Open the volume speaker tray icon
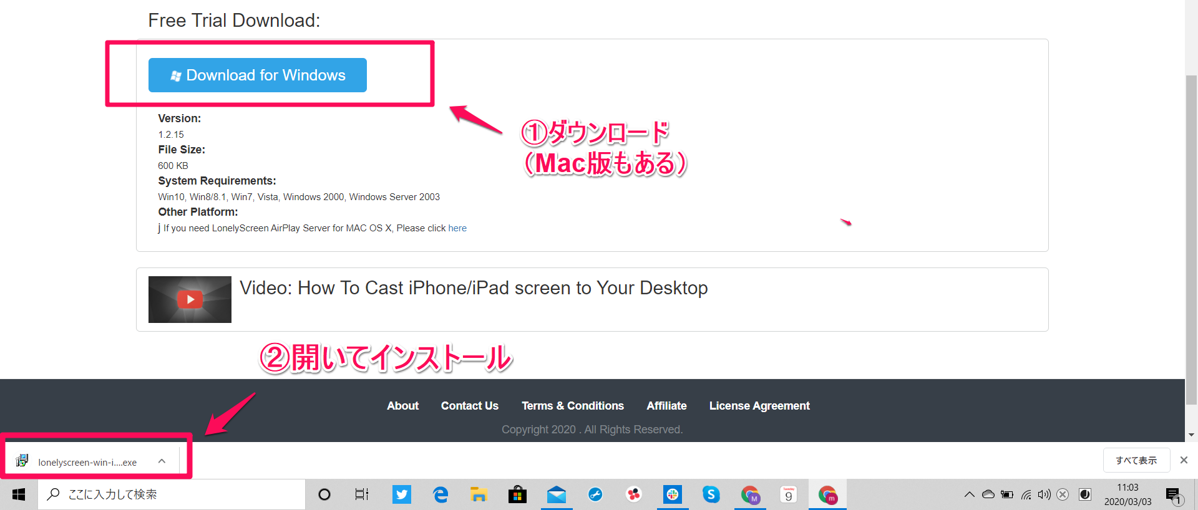1198x510 pixels. pyautogui.click(x=1044, y=494)
